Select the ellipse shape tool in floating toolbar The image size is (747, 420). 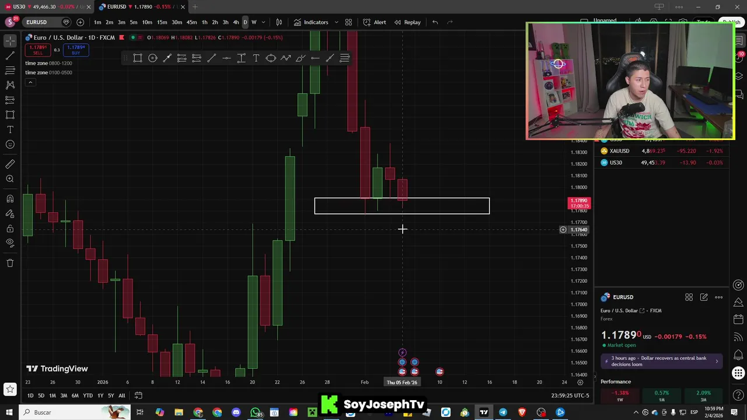coord(271,58)
